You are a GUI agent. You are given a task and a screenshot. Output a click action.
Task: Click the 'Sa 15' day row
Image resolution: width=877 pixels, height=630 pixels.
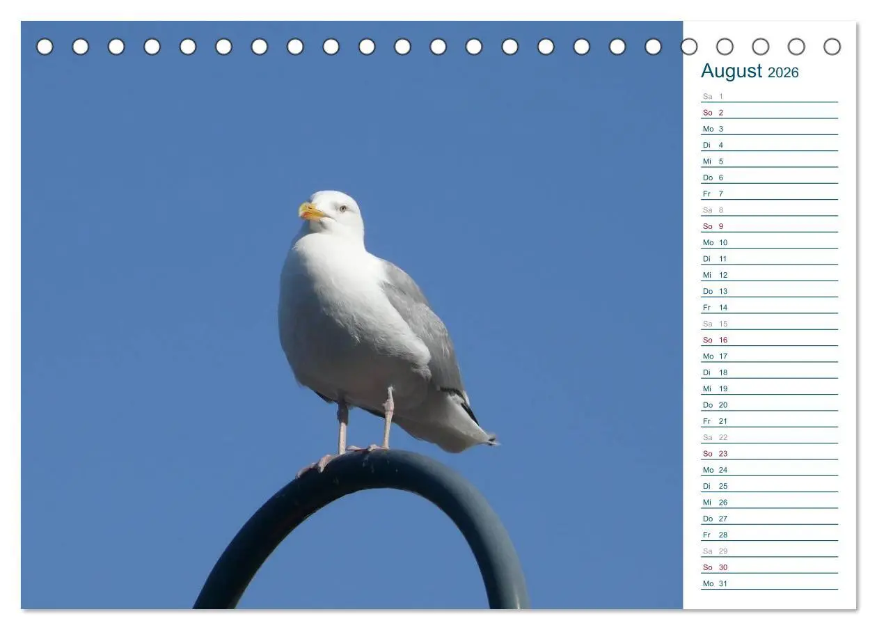pos(769,324)
